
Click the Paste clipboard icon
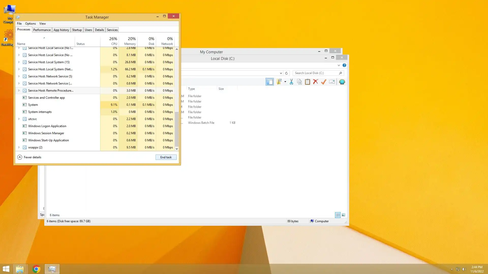click(x=308, y=82)
